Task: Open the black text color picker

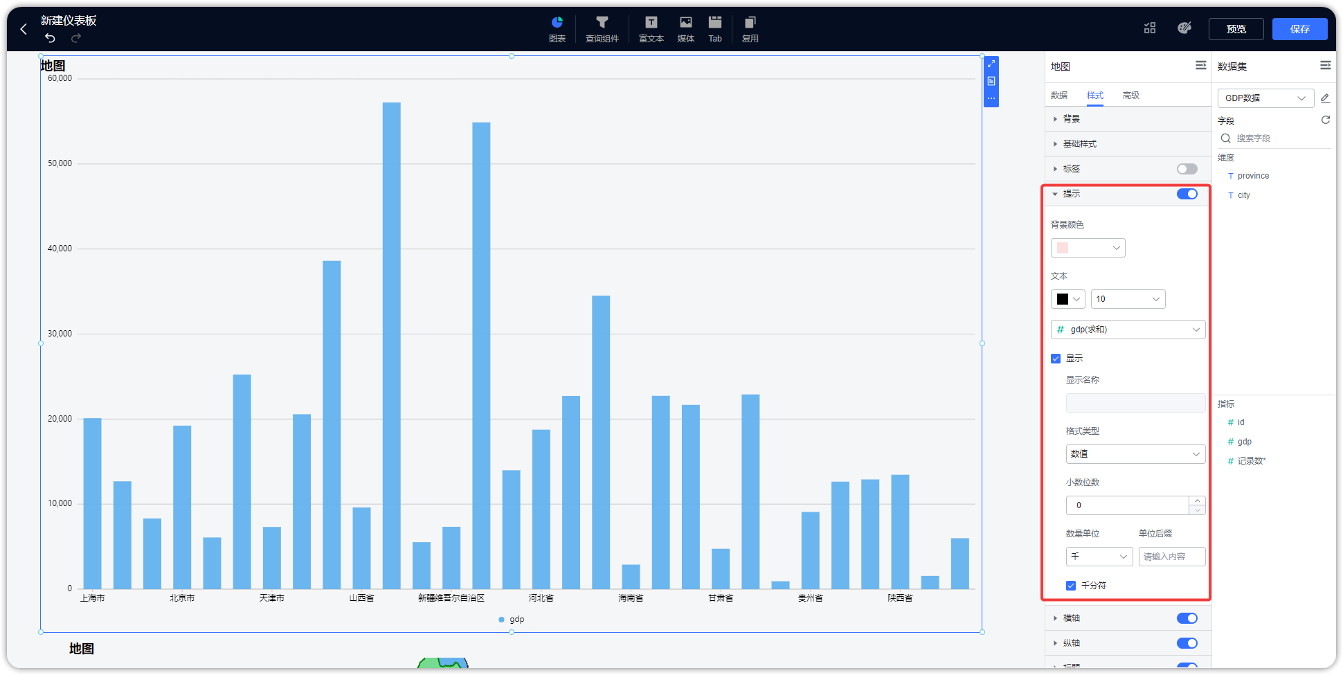Action: point(1068,299)
